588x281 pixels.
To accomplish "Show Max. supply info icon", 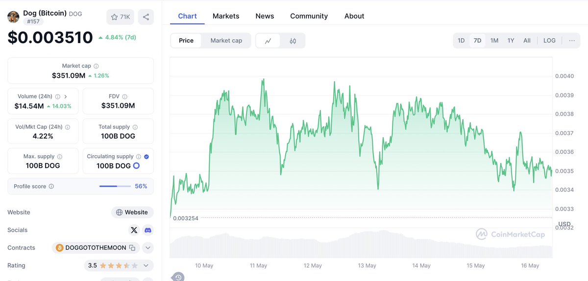I will point(60,157).
